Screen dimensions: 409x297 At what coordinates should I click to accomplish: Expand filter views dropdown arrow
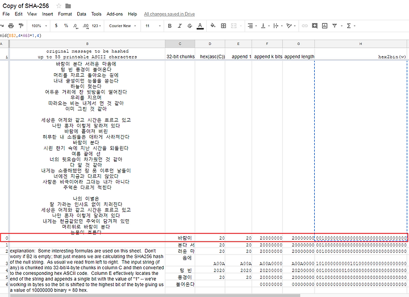[x=341, y=26]
